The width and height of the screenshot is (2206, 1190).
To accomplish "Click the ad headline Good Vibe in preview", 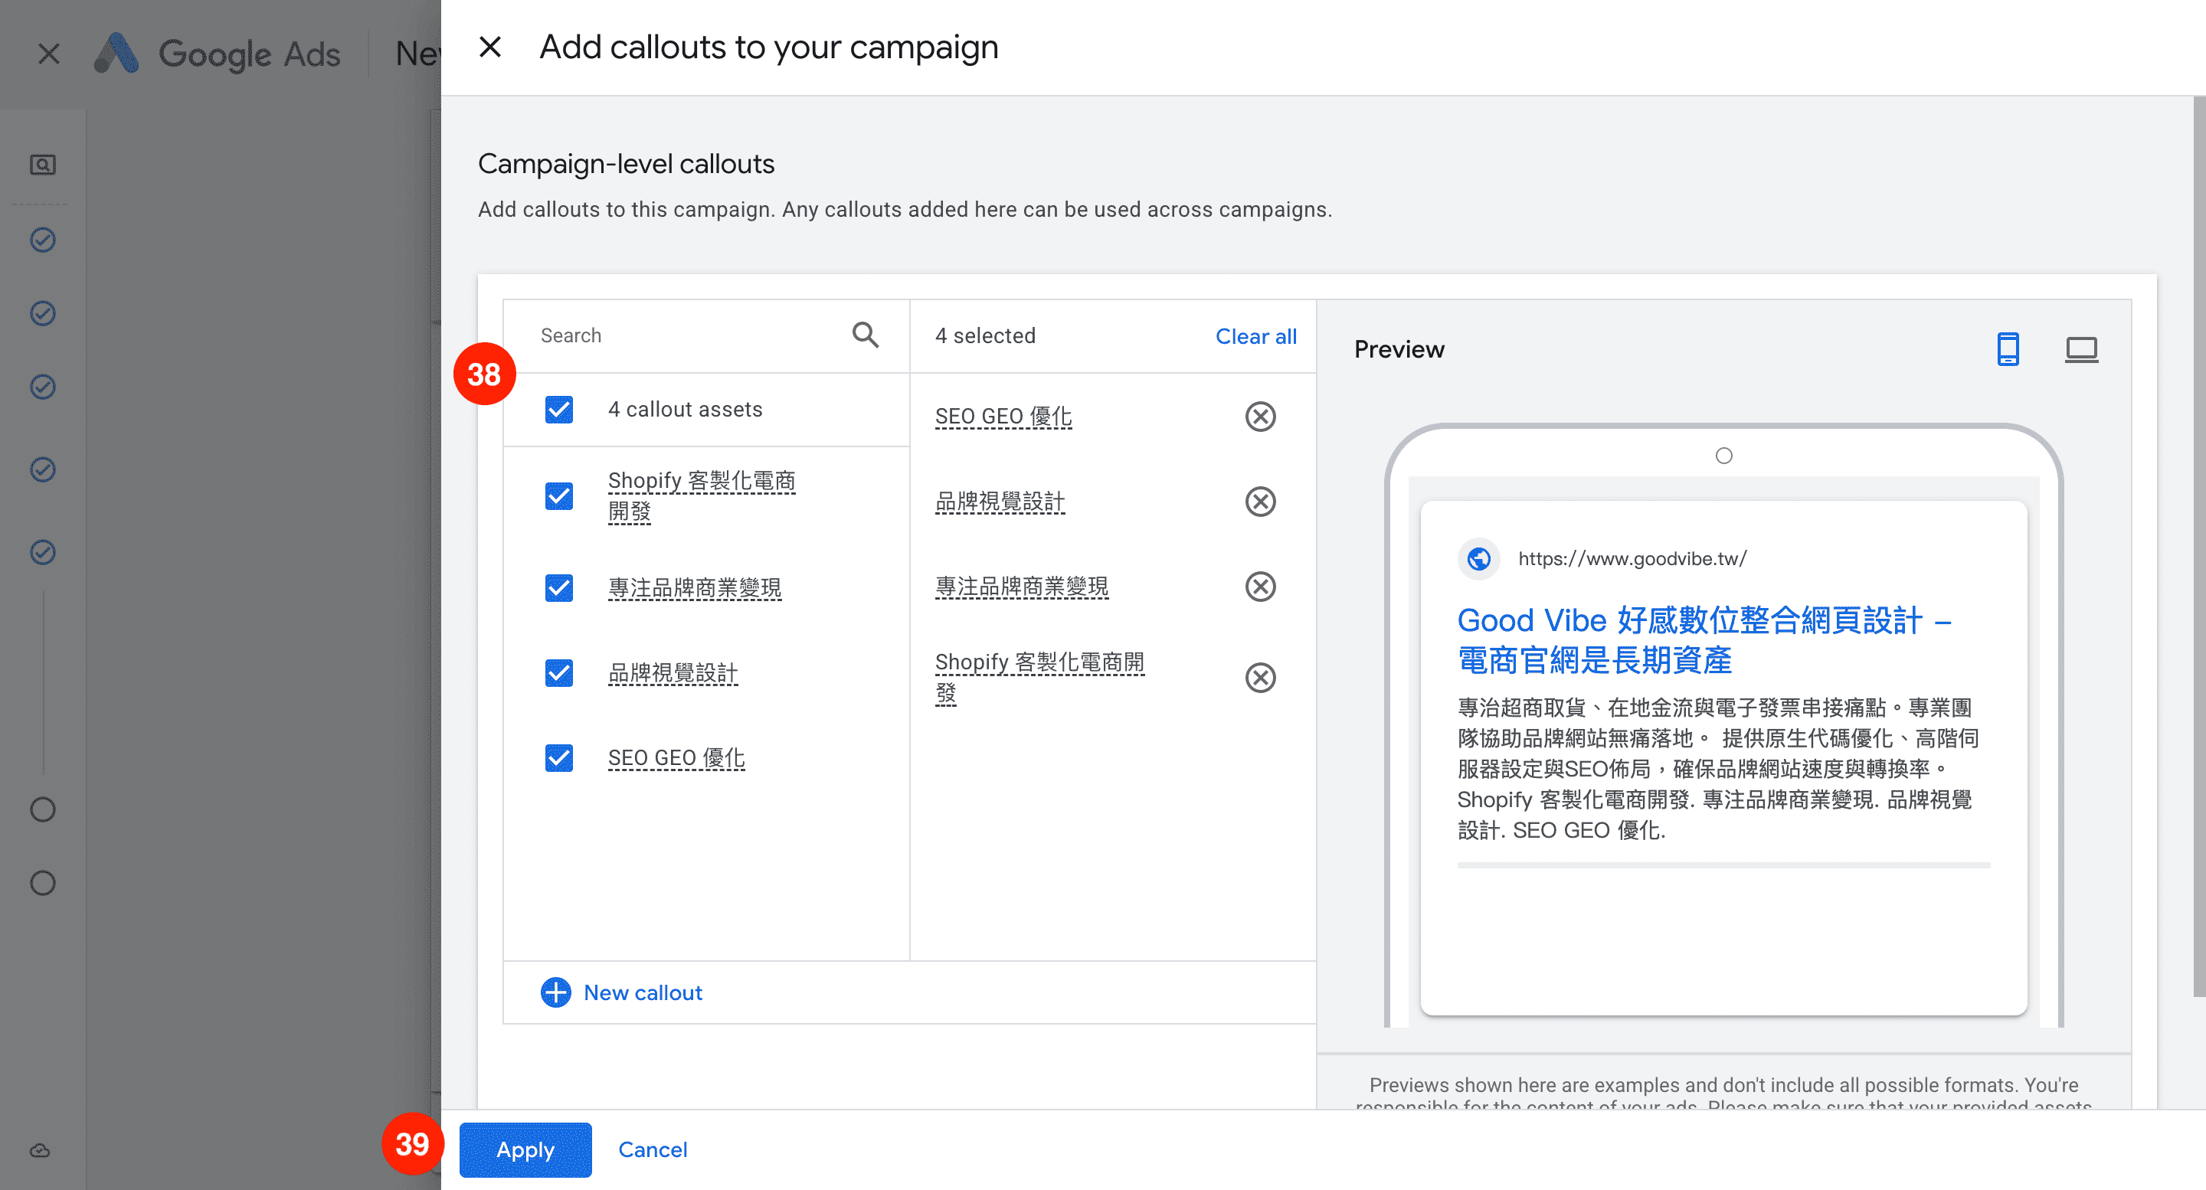I will coord(1704,639).
